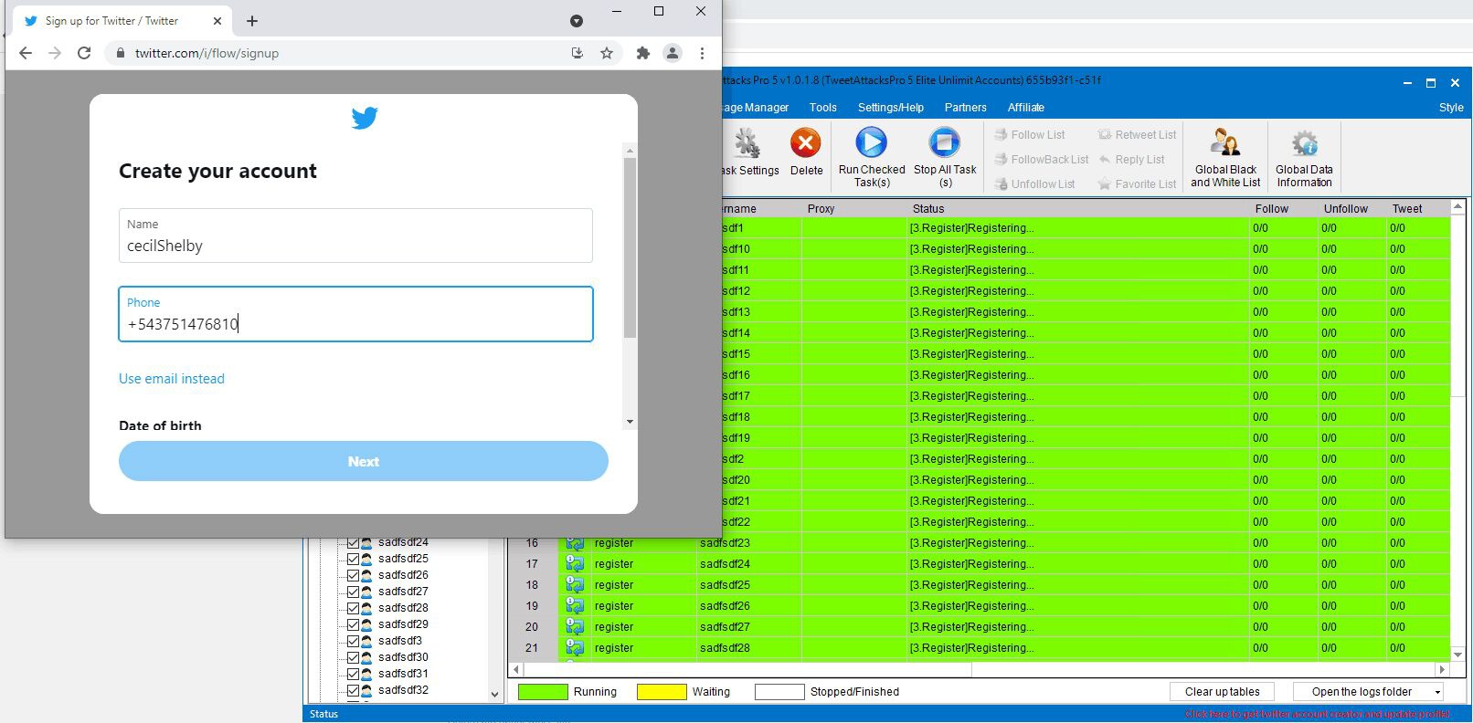Open Chrome profile avatar icon
The height and width of the screenshot is (723, 1473).
[673, 53]
